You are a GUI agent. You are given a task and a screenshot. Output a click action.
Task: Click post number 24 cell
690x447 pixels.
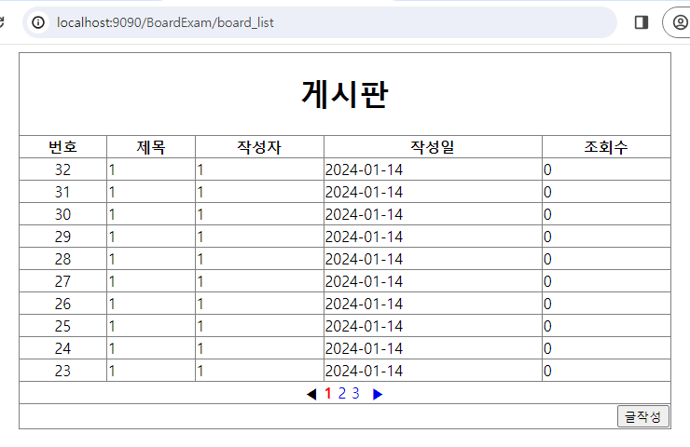[x=62, y=348]
